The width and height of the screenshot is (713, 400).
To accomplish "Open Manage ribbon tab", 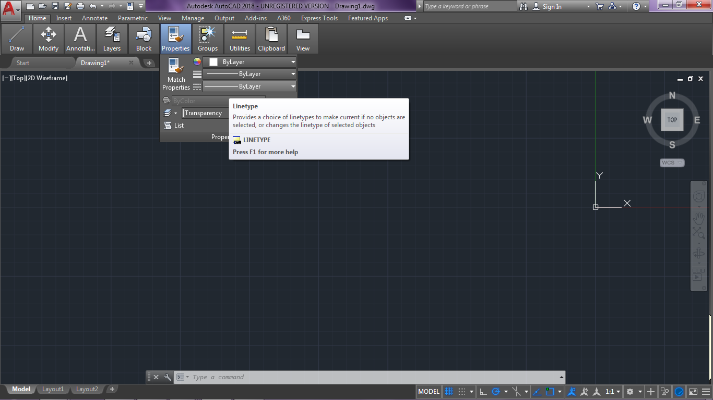I will pyautogui.click(x=193, y=18).
